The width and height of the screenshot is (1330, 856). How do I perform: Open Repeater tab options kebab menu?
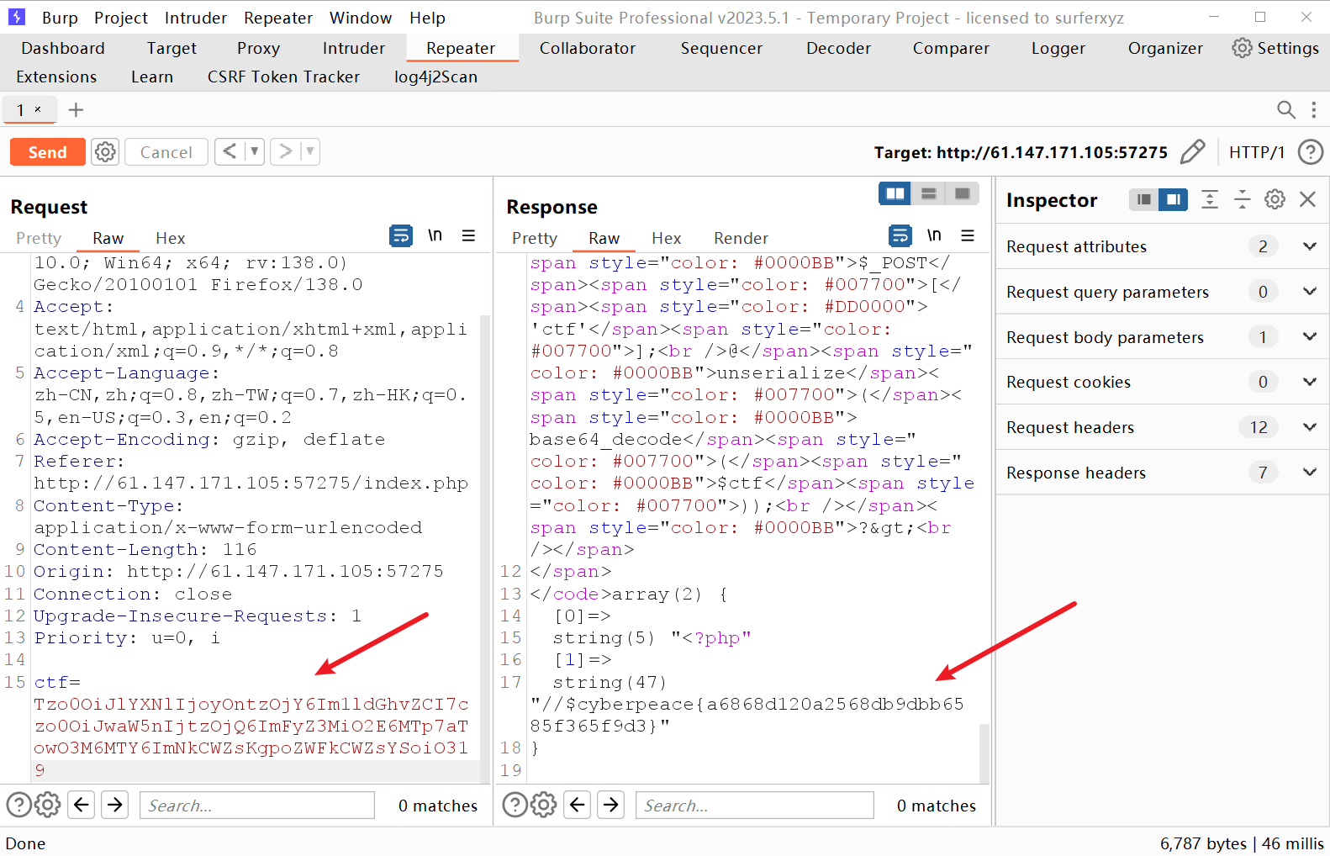coord(1314,110)
